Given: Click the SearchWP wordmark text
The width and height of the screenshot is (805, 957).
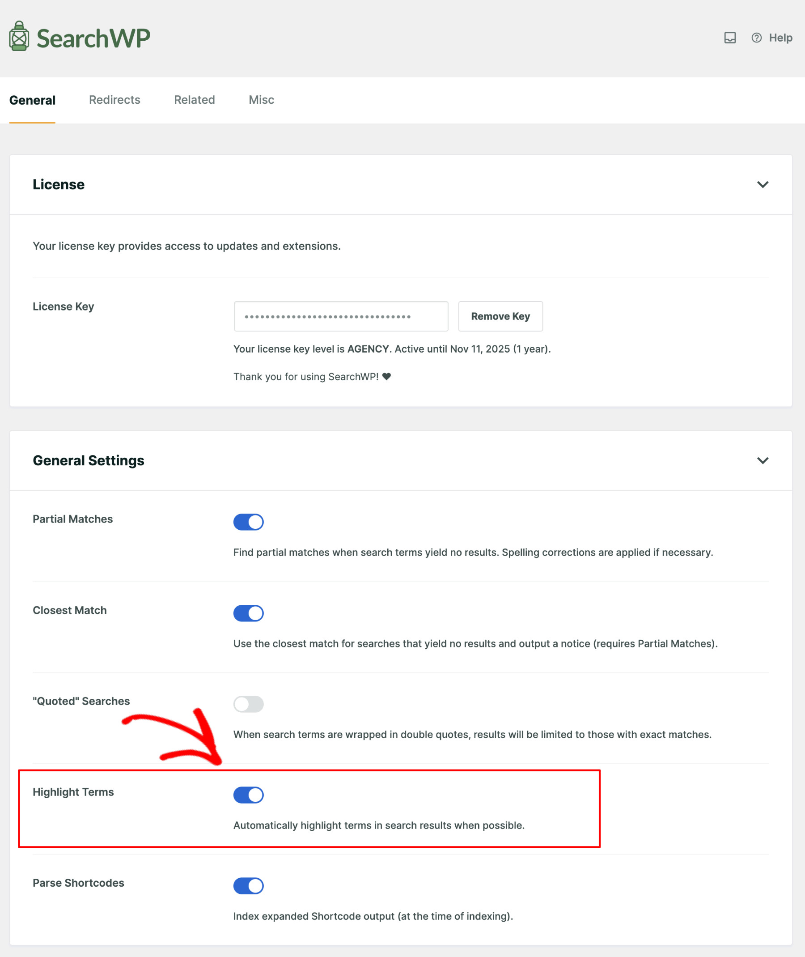Looking at the screenshot, I should tap(93, 38).
